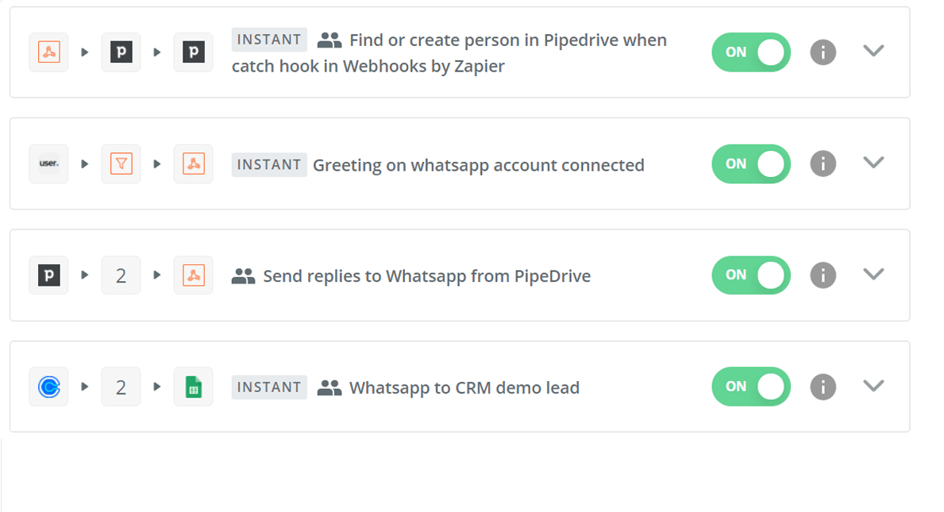Select the Pipedrive trigger icon in first Zap
This screenshot has width=944, height=512.
pyautogui.click(x=121, y=52)
